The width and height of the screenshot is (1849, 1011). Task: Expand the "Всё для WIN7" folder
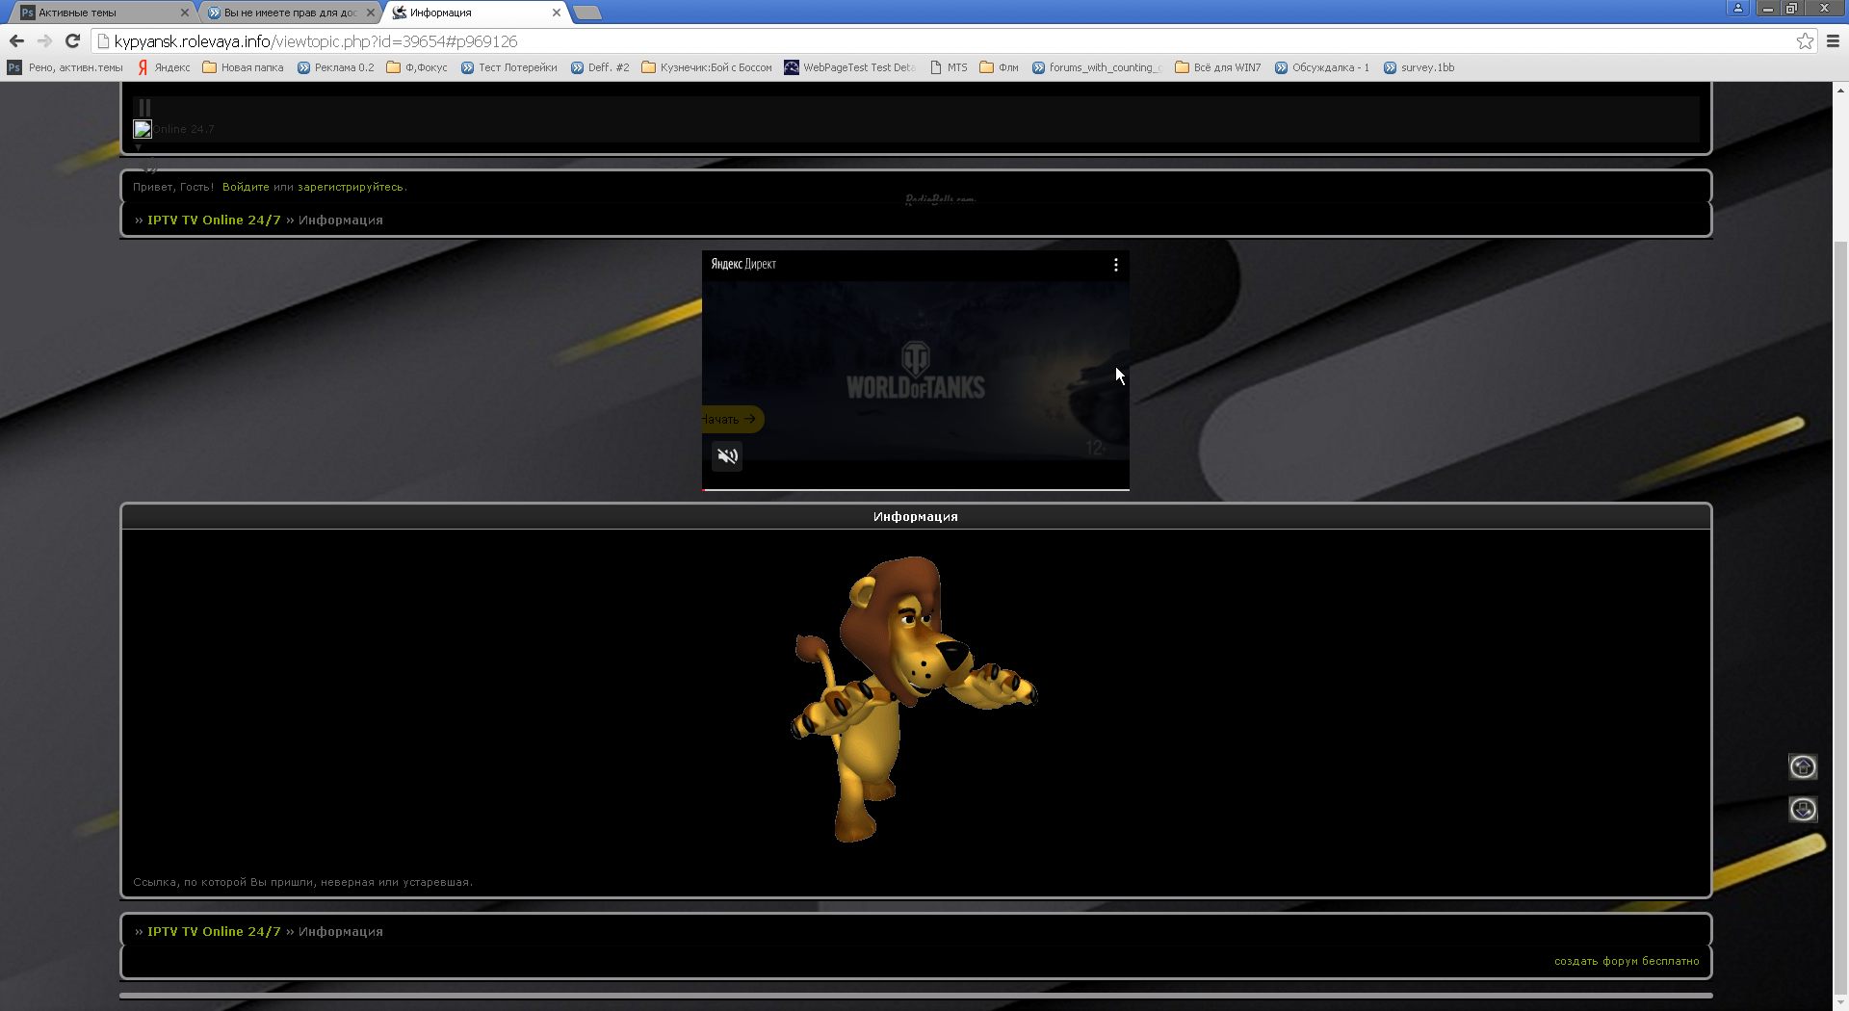point(1218,67)
